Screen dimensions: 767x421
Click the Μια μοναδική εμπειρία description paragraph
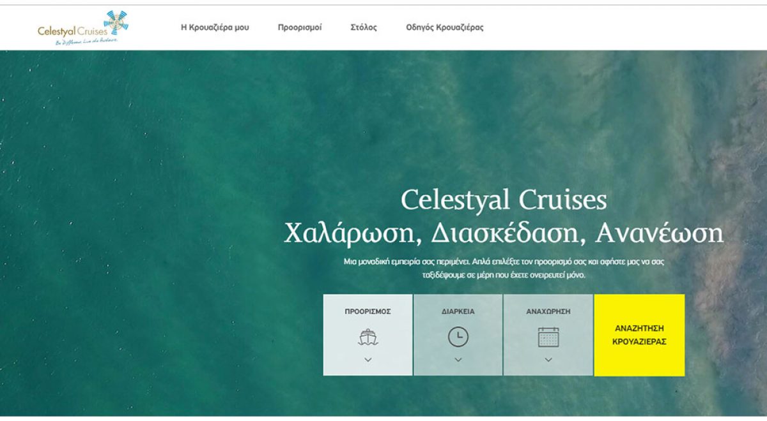(504, 269)
